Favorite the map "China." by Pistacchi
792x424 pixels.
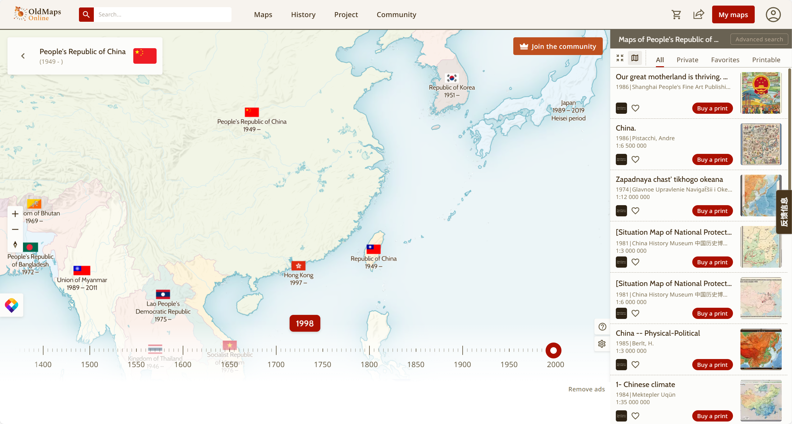[635, 159]
